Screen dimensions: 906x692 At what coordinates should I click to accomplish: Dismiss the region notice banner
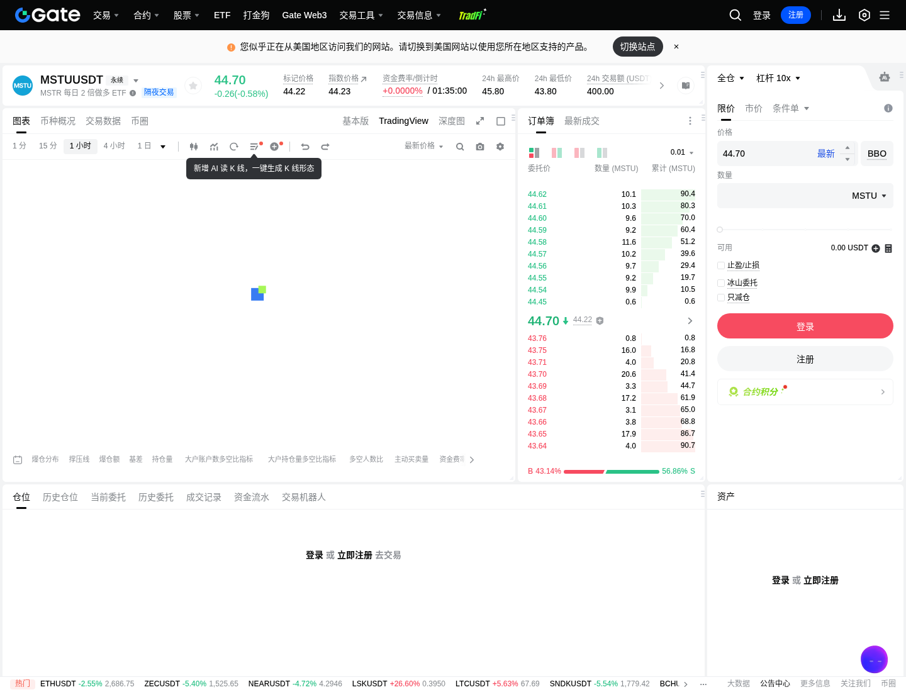pyautogui.click(x=676, y=47)
